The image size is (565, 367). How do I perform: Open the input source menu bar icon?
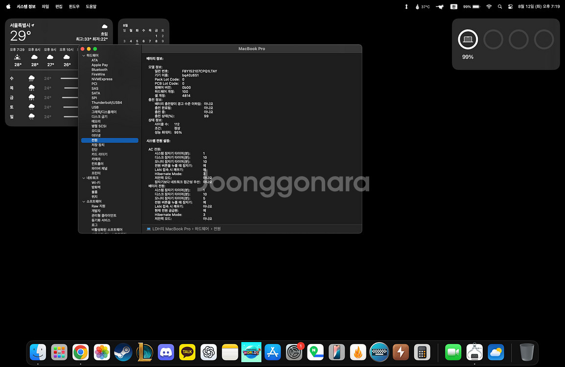[x=454, y=6]
